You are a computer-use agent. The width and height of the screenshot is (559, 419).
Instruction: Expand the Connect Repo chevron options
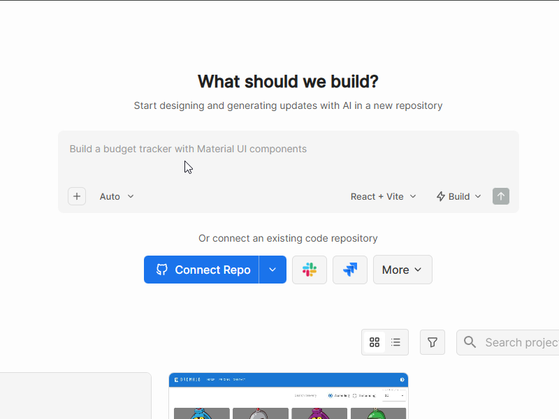pos(273,270)
